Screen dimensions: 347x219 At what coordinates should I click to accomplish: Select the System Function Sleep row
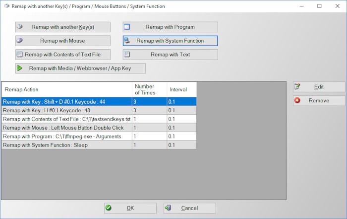pos(67,145)
